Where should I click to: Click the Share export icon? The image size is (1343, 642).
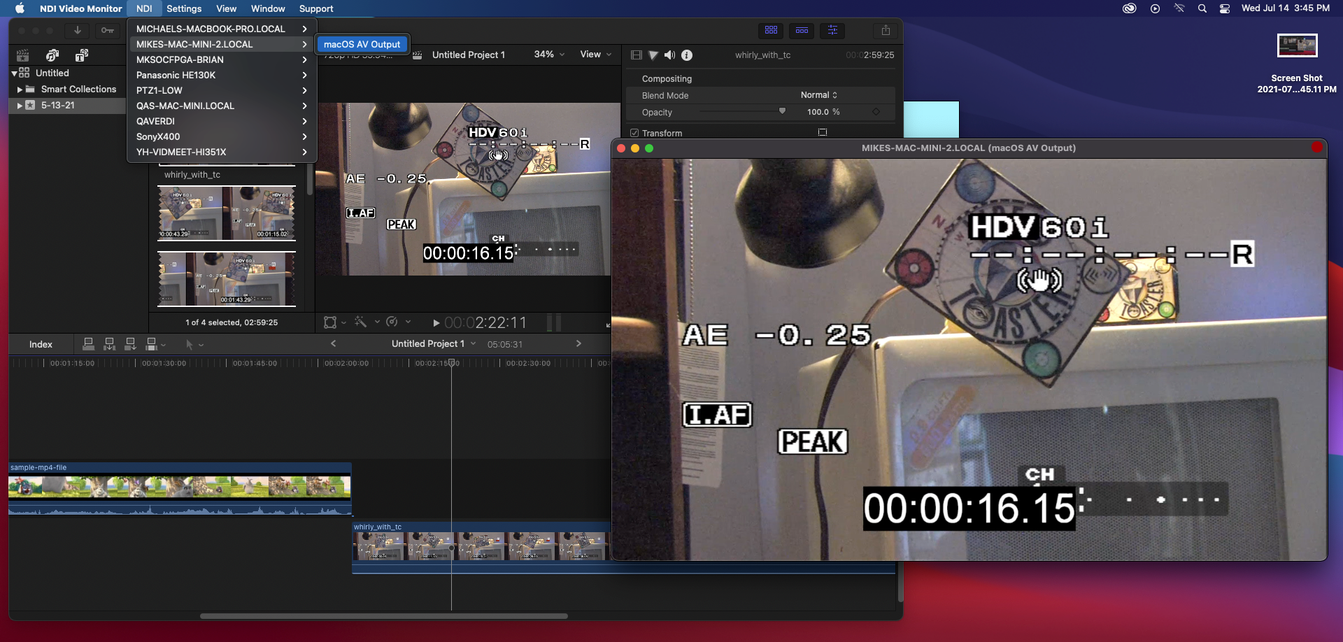(x=886, y=30)
